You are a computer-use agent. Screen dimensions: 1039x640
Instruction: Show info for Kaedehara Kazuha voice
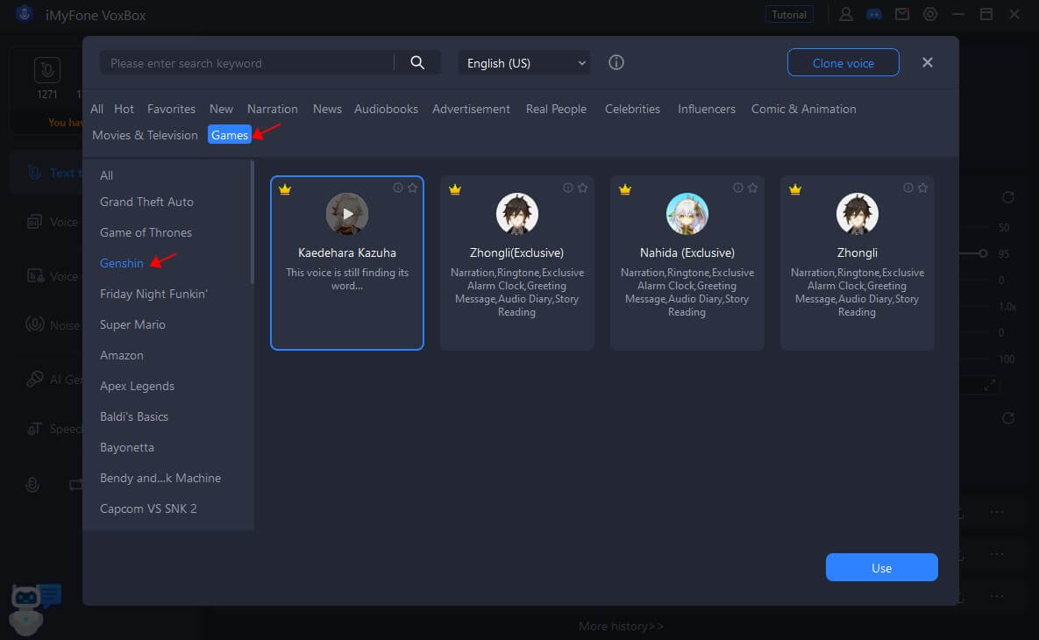[x=397, y=188]
